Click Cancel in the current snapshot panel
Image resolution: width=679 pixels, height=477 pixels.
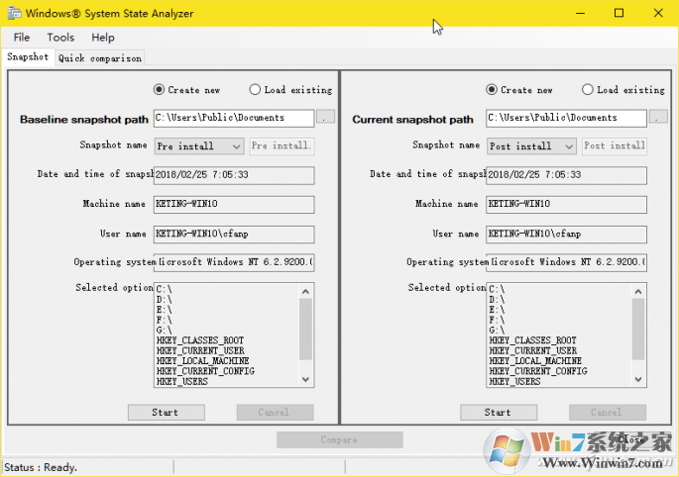coord(608,413)
